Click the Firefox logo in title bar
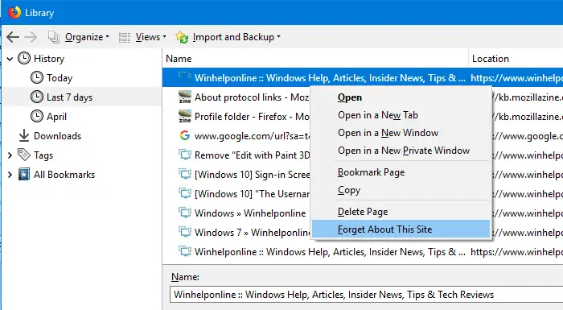 14,12
